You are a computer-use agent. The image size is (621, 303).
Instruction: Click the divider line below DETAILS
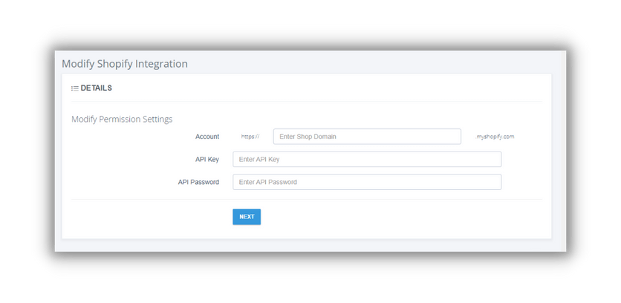click(x=307, y=102)
